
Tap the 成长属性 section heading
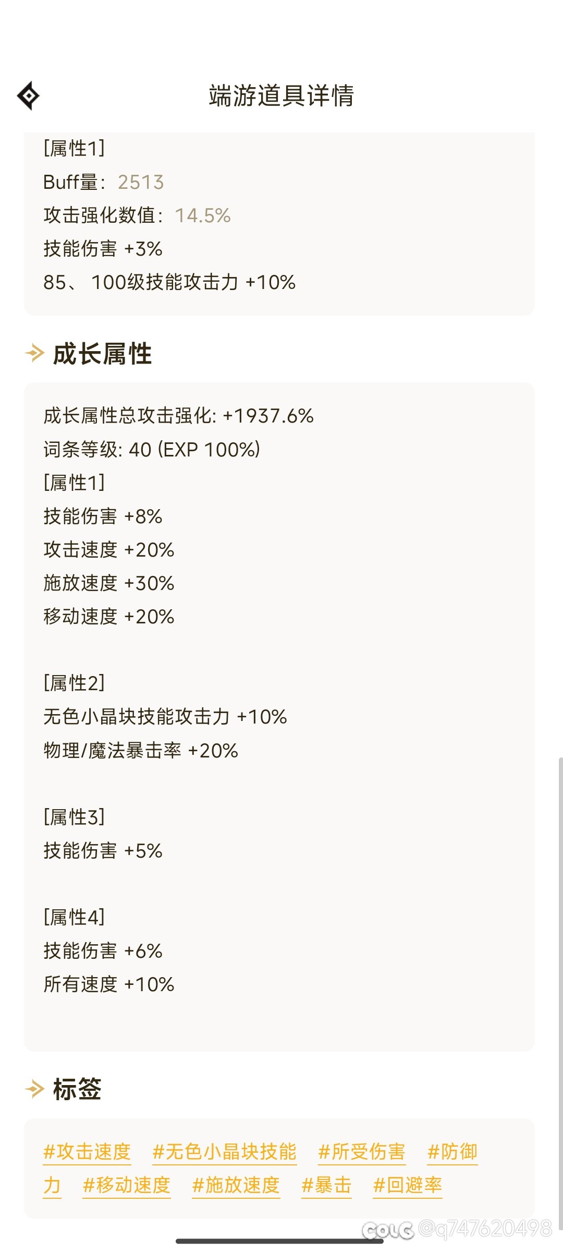tap(102, 354)
